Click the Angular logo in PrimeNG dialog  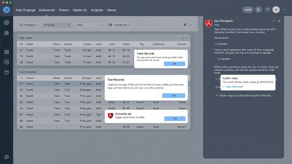(110, 116)
